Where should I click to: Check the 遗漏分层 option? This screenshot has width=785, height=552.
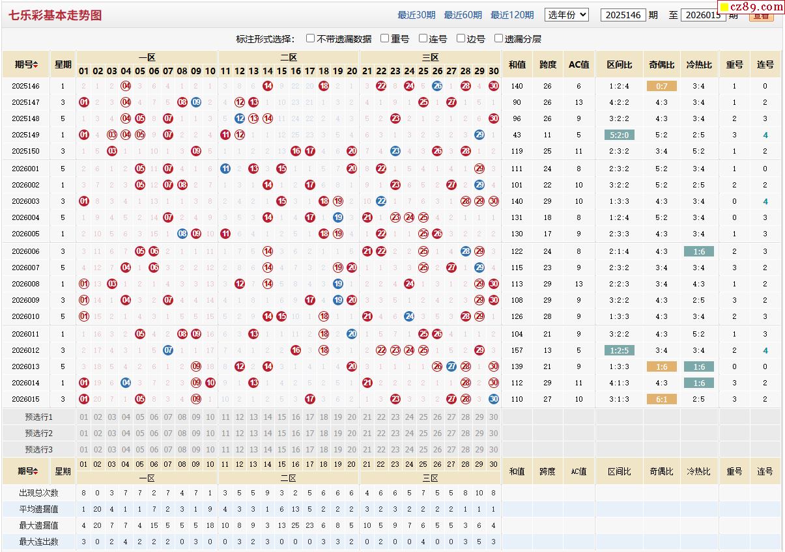click(x=499, y=38)
